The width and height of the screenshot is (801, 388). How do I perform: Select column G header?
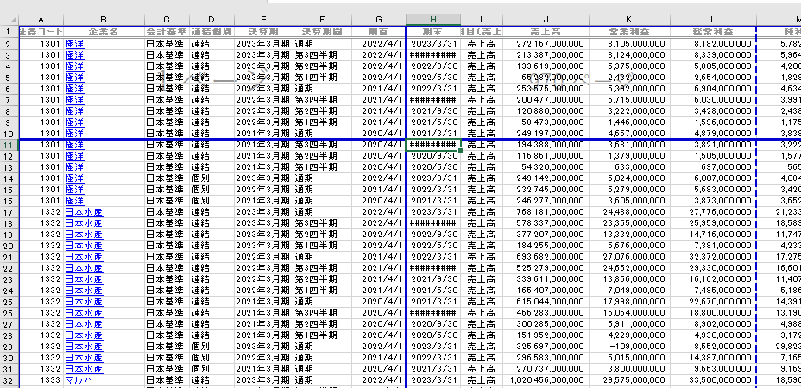[x=379, y=19]
